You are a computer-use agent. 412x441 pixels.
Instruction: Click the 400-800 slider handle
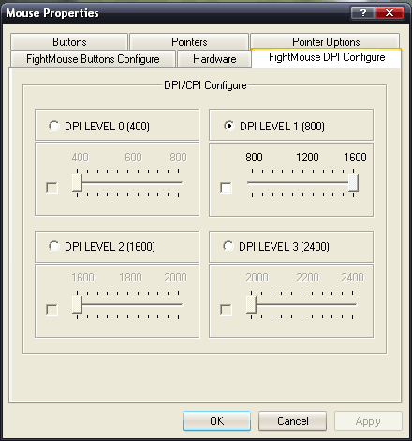(x=77, y=183)
